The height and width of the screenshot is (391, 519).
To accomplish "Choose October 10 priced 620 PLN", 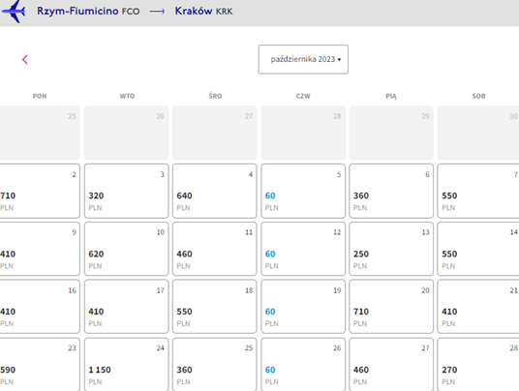I will tap(127, 249).
